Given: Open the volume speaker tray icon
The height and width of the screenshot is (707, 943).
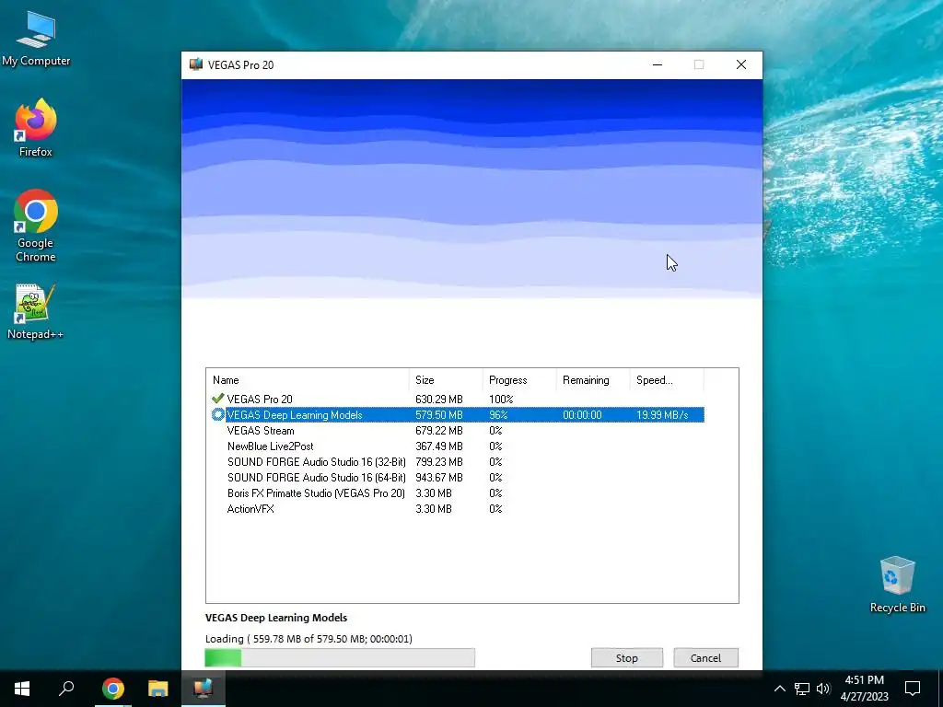Looking at the screenshot, I should pos(823,689).
